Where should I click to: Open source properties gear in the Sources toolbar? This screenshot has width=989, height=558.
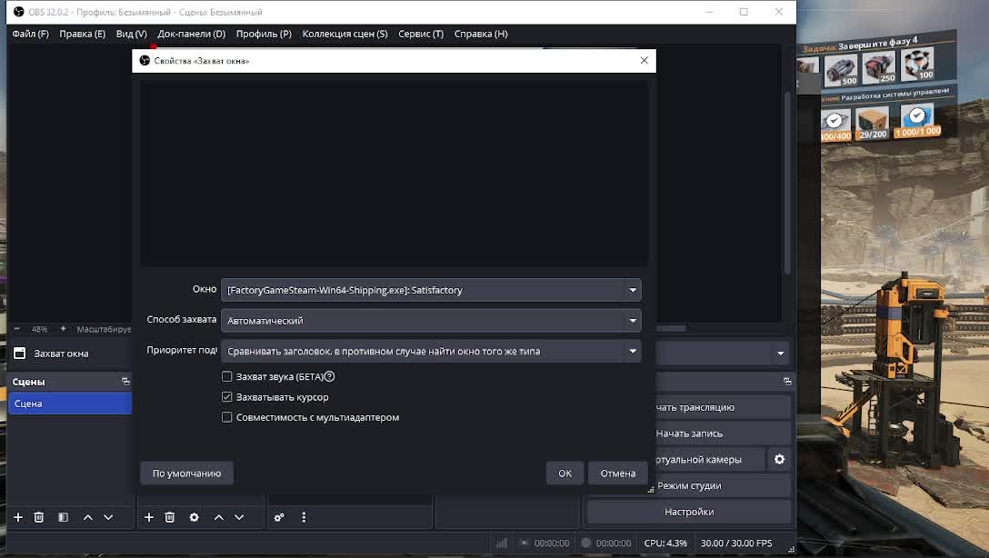[x=195, y=517]
